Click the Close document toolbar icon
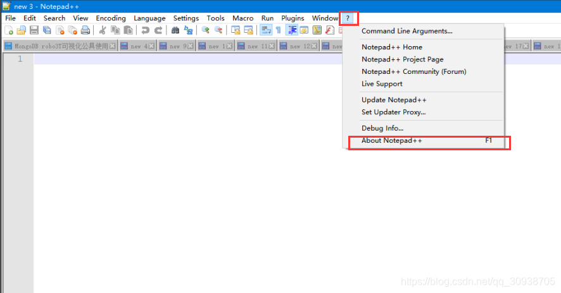 click(x=60, y=30)
